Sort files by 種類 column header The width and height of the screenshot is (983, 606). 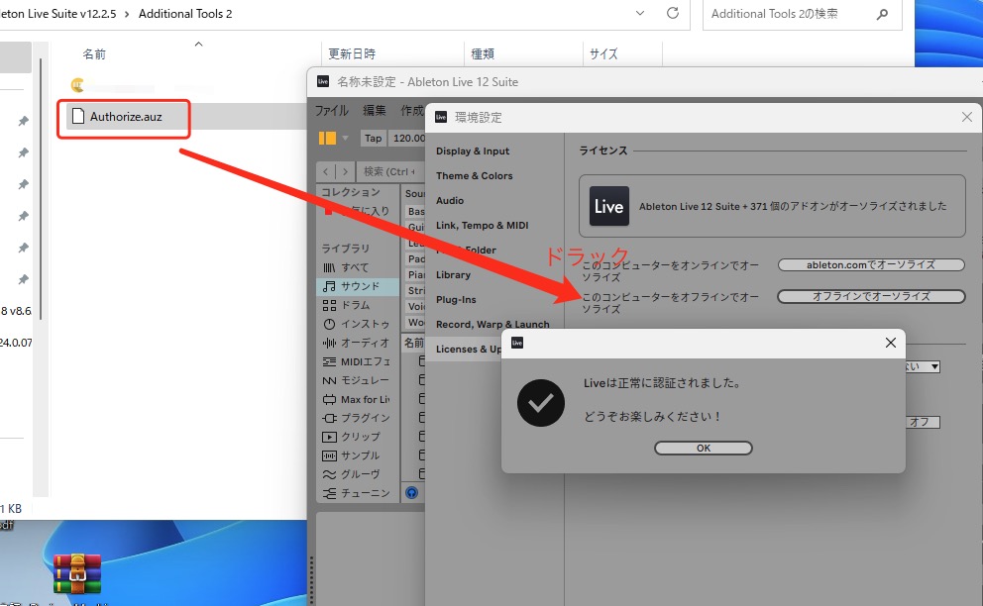483,53
